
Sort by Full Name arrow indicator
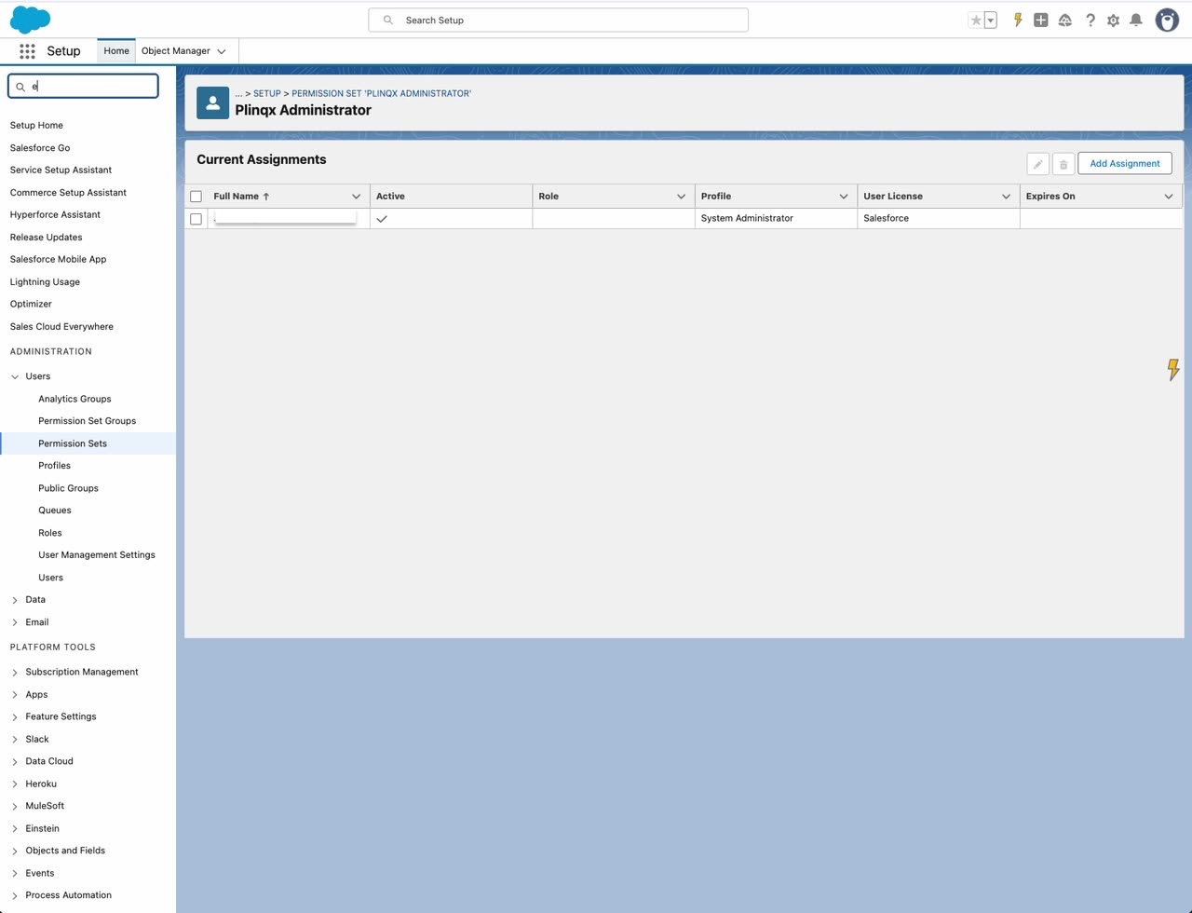(x=266, y=197)
